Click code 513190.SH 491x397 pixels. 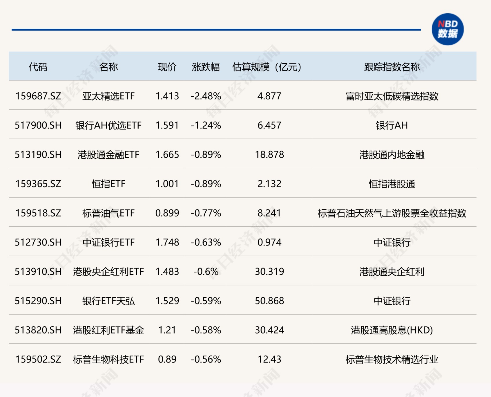(x=38, y=155)
